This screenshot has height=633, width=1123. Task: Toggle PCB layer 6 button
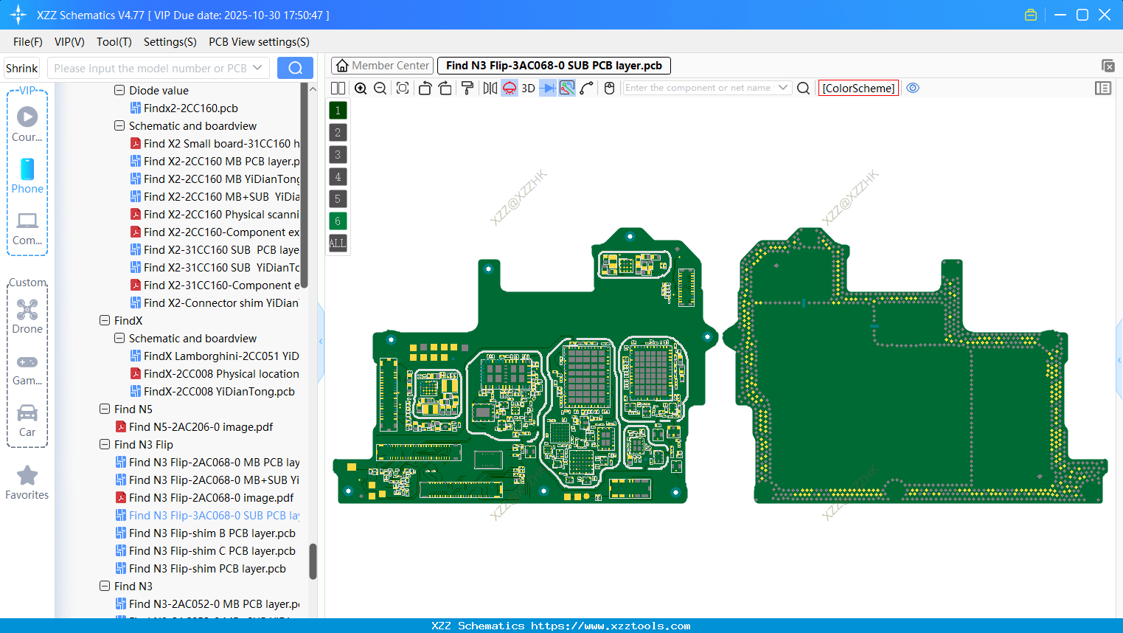pyautogui.click(x=338, y=221)
